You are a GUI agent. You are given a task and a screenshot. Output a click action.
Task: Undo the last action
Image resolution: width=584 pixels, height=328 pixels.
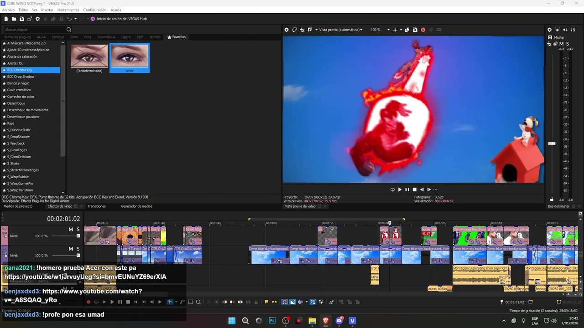tap(69, 19)
